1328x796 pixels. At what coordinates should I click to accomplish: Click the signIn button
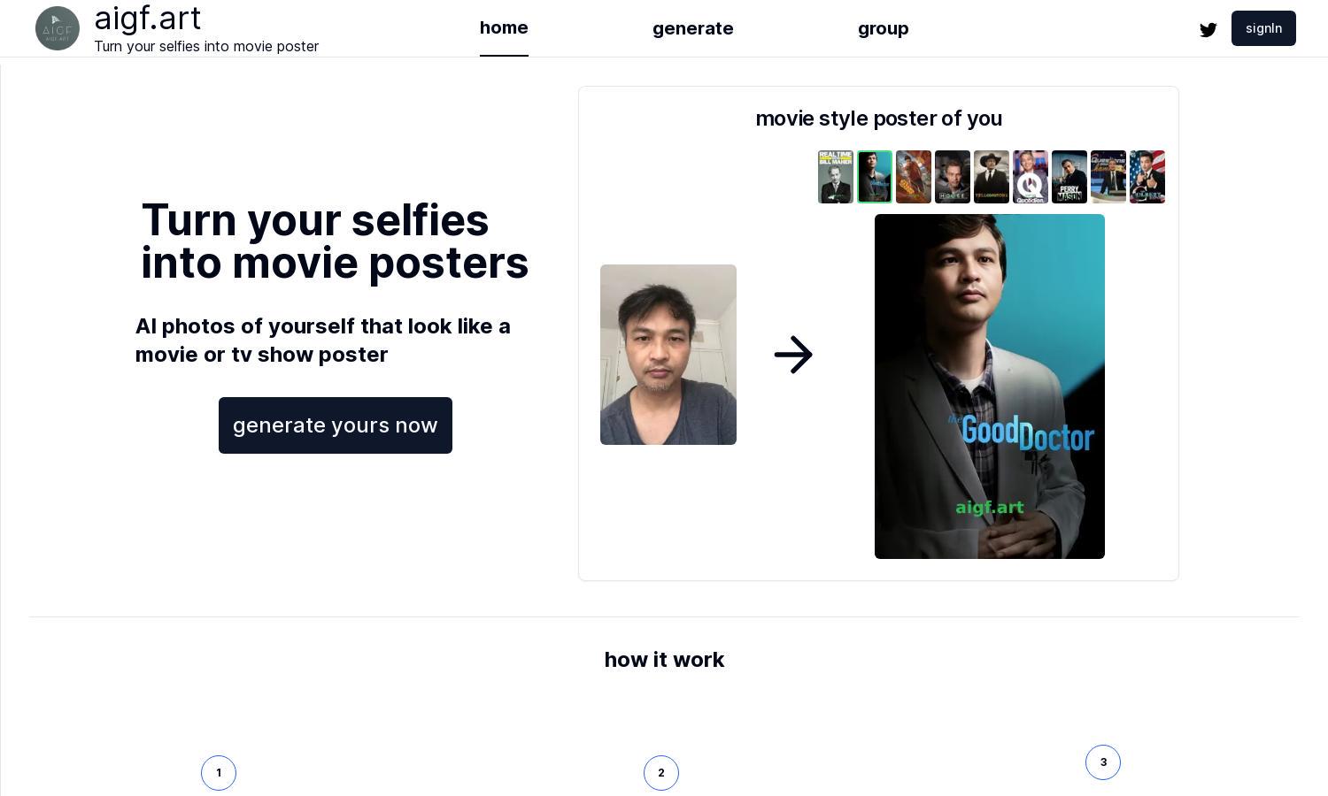(x=1263, y=28)
